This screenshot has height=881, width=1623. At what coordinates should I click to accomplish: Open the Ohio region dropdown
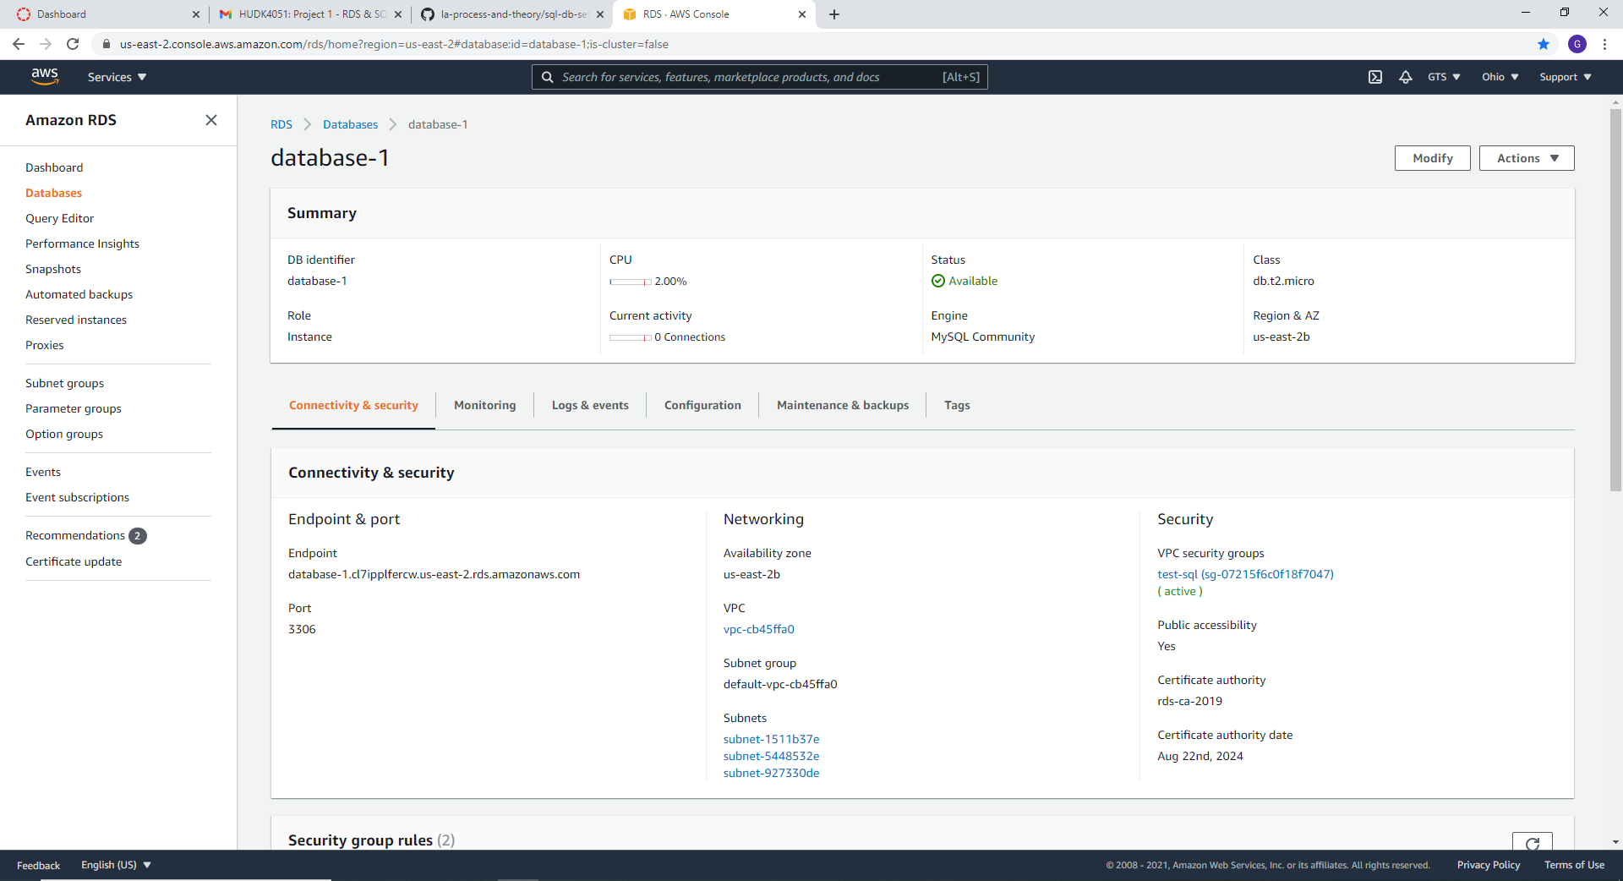pos(1500,77)
